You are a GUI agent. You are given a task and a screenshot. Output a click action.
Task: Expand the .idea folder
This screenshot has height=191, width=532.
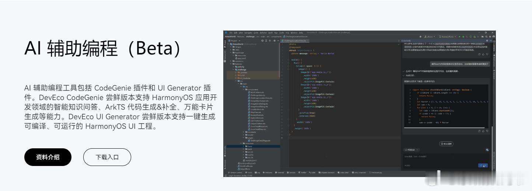(x=231, y=50)
